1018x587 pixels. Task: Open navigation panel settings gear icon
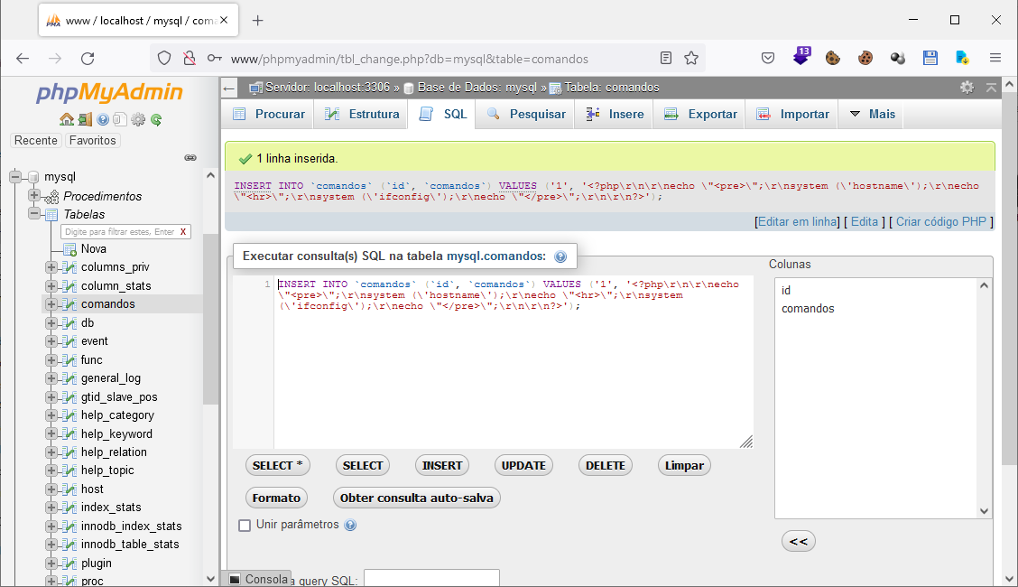click(138, 119)
